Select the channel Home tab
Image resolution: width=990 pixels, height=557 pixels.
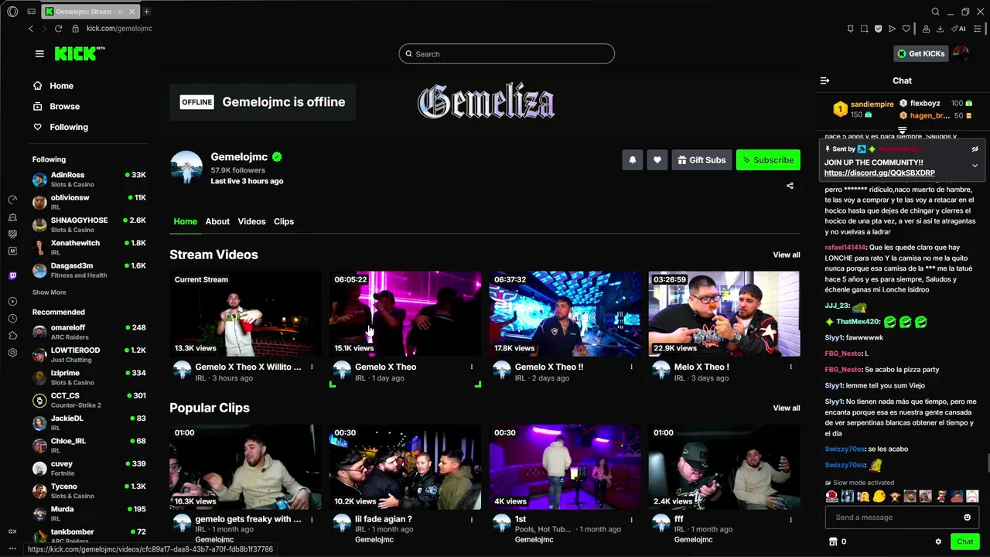(x=186, y=221)
